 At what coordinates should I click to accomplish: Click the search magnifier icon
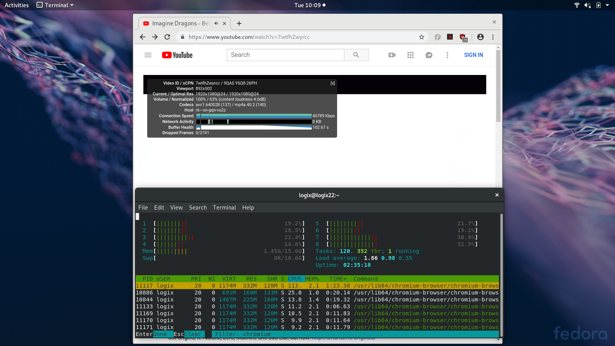[x=356, y=55]
